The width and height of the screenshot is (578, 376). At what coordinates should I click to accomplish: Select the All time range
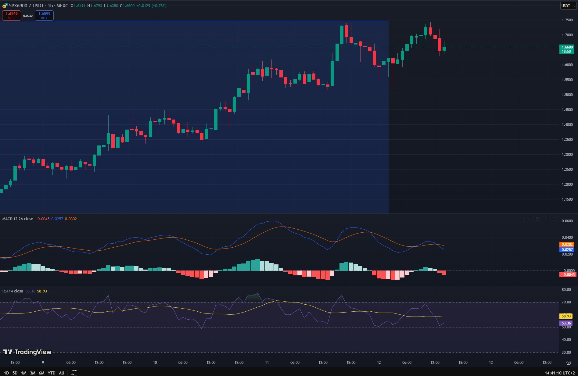tap(61, 373)
